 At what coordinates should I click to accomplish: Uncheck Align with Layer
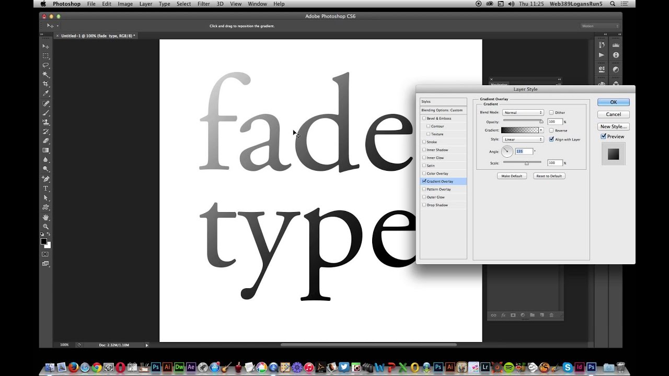click(x=551, y=139)
